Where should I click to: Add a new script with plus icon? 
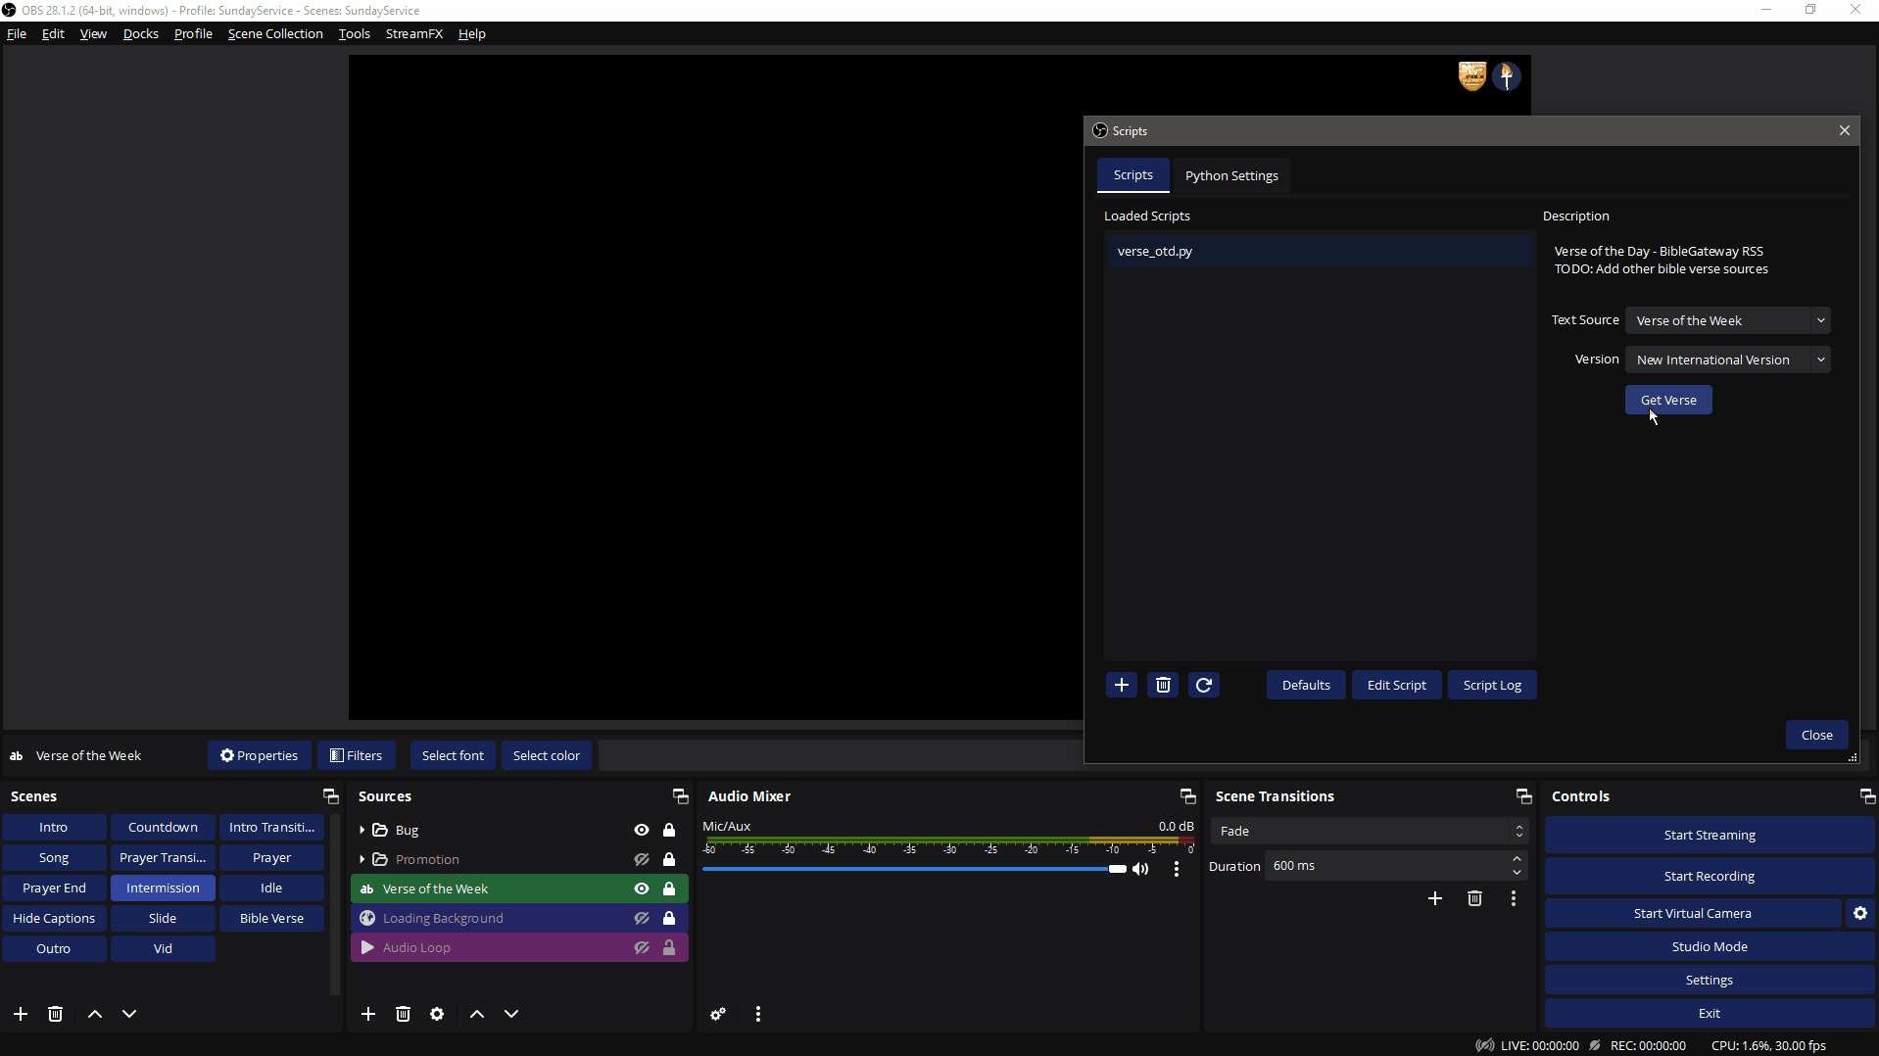coord(1122,685)
